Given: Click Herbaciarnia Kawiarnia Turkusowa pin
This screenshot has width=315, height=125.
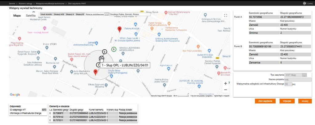Looking at the screenshot, I should (169, 23).
